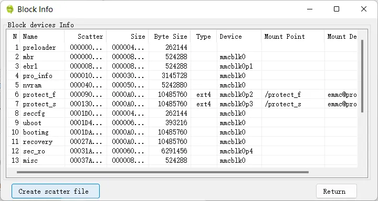Select the nvram partition row
The width and height of the screenshot is (378, 201).
point(182,85)
